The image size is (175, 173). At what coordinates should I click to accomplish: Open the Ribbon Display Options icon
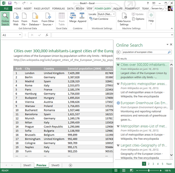tap(154, 3)
